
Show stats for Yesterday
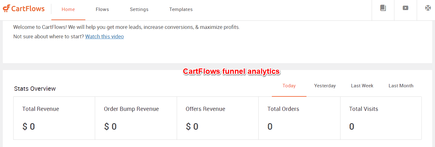tap(325, 86)
